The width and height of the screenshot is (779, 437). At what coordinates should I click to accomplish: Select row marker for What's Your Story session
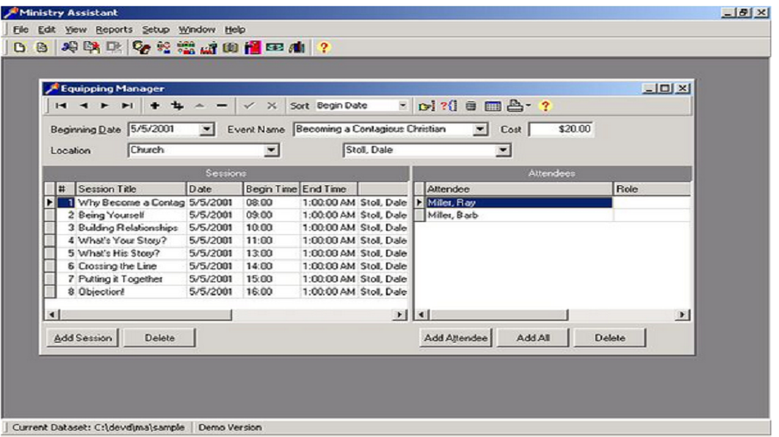tap(50, 240)
